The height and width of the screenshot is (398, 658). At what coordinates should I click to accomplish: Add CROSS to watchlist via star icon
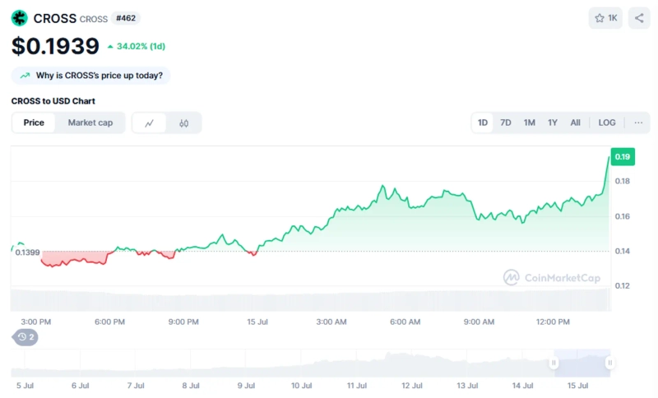605,18
